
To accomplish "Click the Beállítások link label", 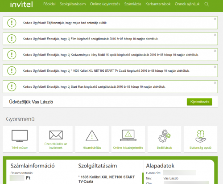I will tap(164, 147).
